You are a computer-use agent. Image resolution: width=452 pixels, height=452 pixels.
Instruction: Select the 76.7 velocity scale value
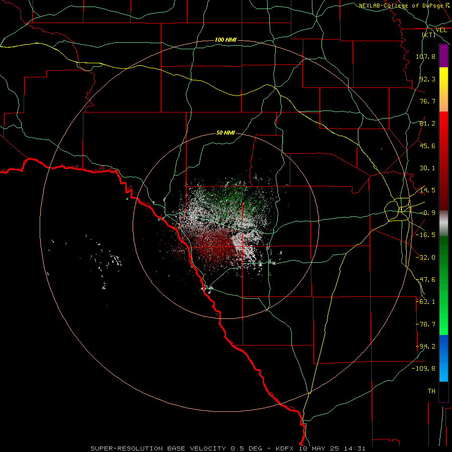pyautogui.click(x=427, y=101)
